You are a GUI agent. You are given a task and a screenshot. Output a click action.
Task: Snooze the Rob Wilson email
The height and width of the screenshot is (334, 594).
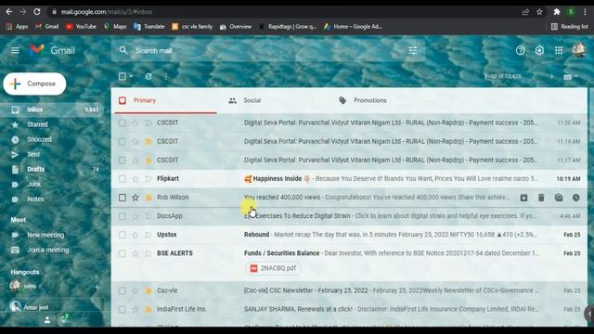[x=575, y=198]
